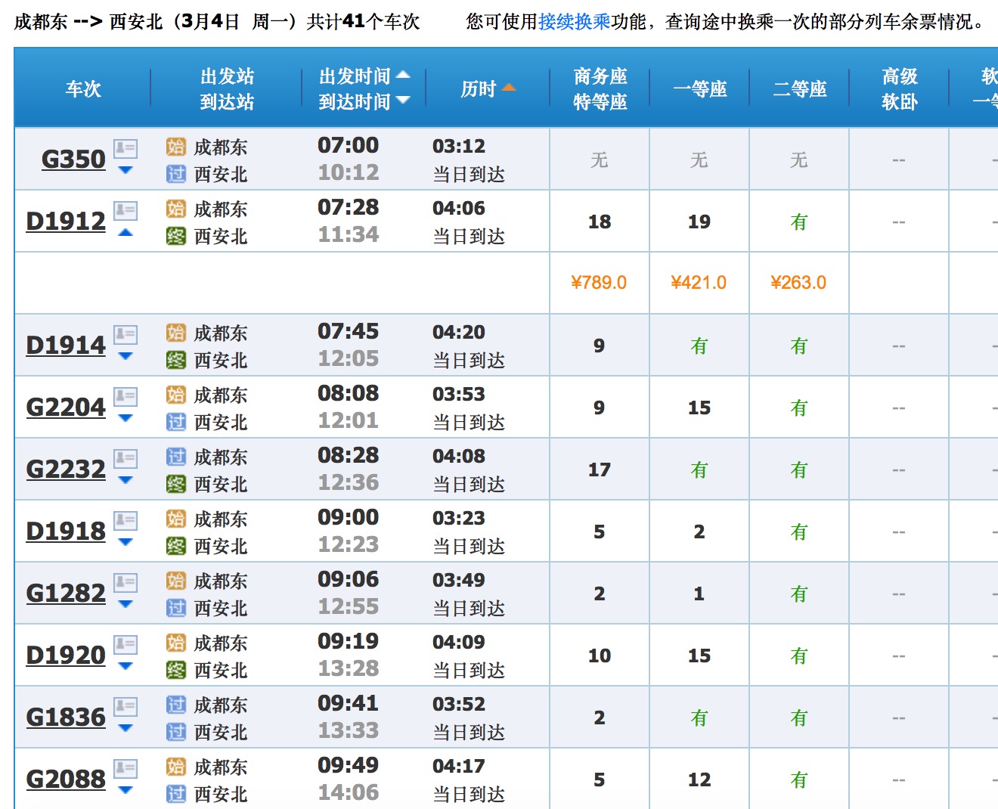Collapse price details for train D1912
The width and height of the screenshot is (998, 809).
point(126,232)
